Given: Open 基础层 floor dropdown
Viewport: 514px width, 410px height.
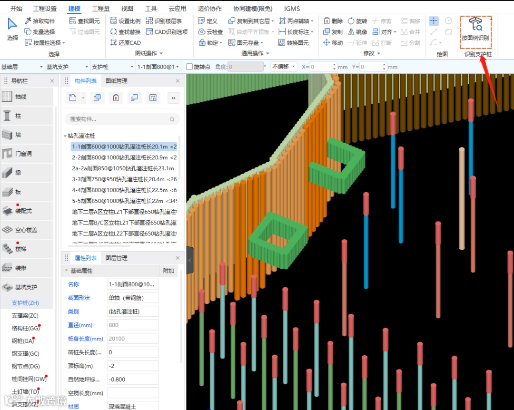Looking at the screenshot, I should (x=22, y=67).
